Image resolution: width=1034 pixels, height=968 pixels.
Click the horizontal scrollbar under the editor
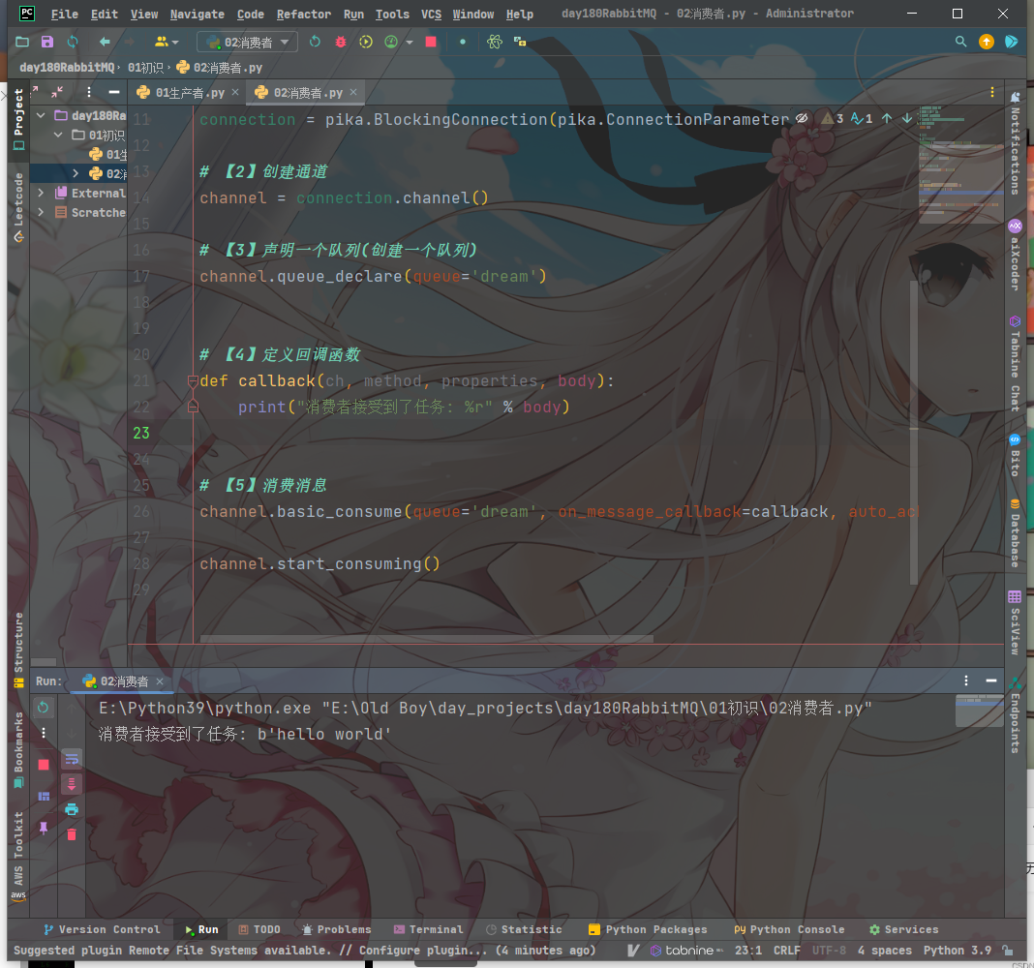pos(426,639)
